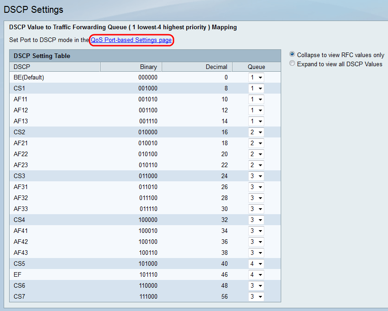This screenshot has height=311, width=388.
Task: Click binary value 011100
Action: pyautogui.click(x=148, y=198)
